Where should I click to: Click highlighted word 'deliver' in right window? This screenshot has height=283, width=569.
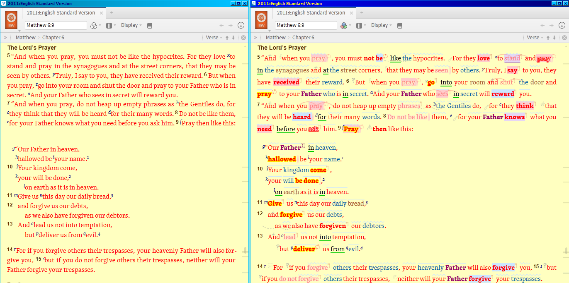pyautogui.click(x=304, y=249)
